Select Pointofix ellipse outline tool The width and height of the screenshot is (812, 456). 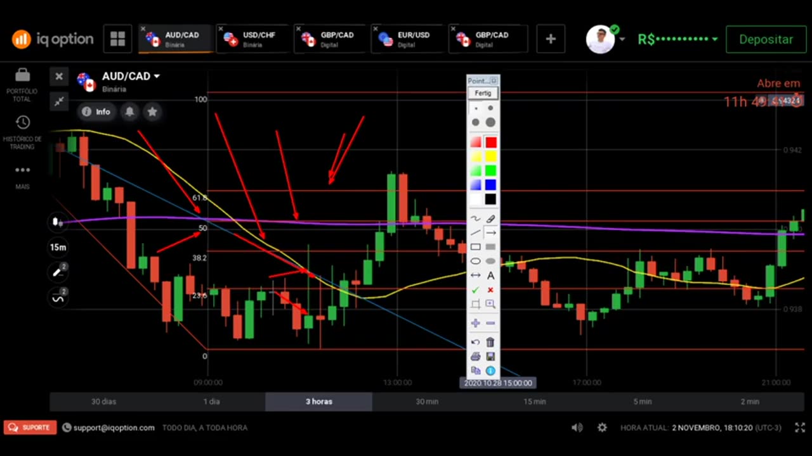tap(475, 261)
